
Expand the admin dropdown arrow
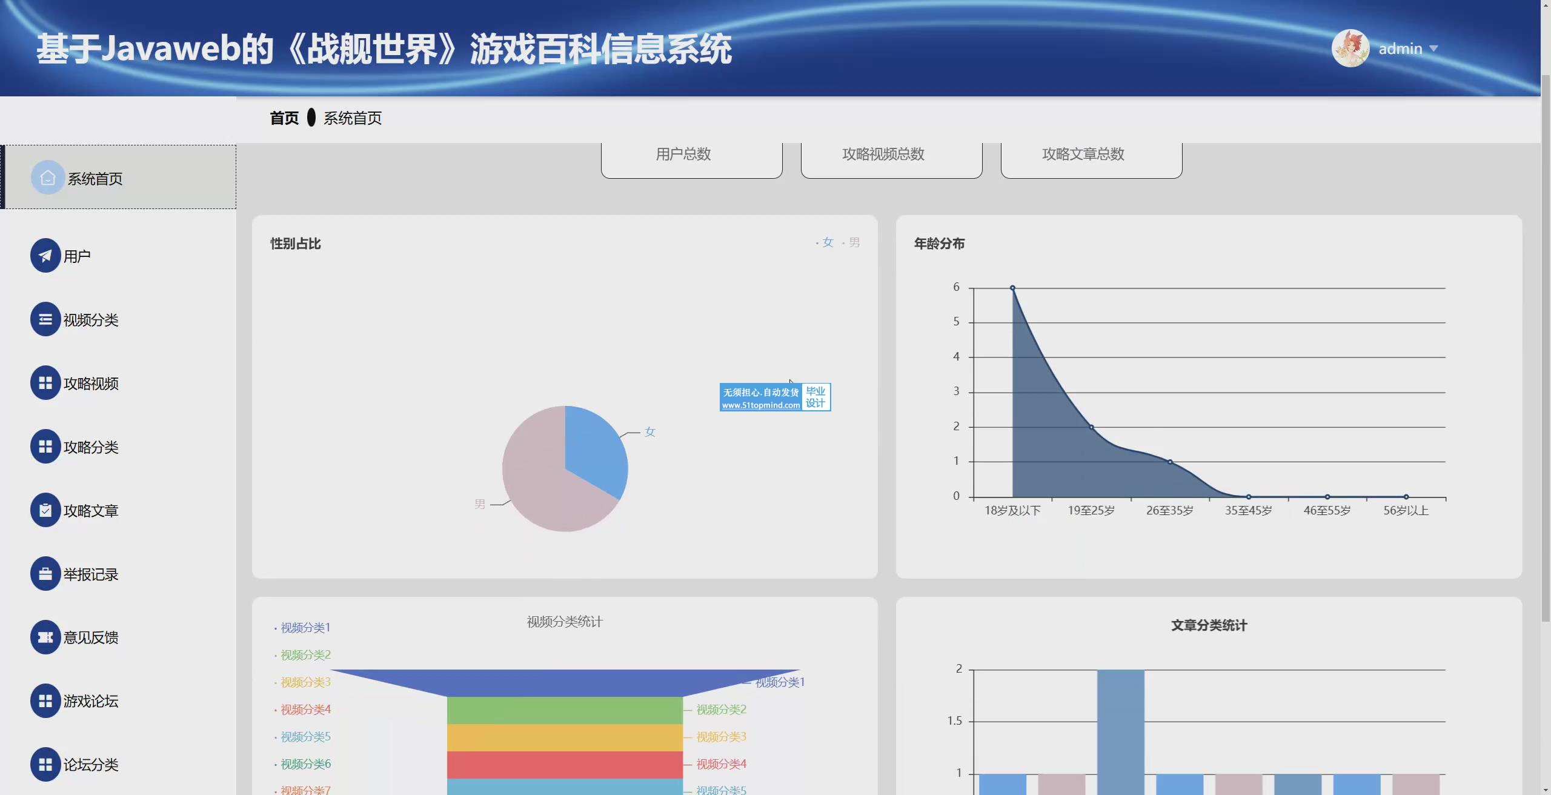pos(1433,48)
